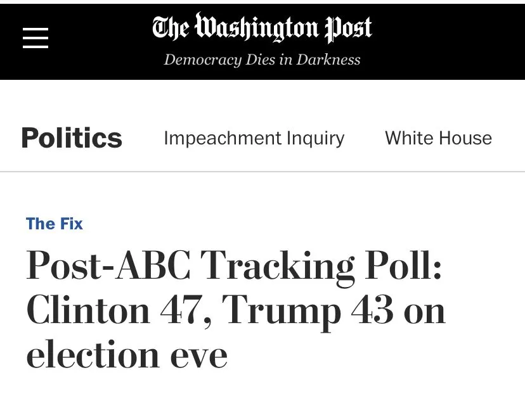Click 'Post-ABC' at the headline start
This screenshot has height=408, width=525.
(x=108, y=266)
